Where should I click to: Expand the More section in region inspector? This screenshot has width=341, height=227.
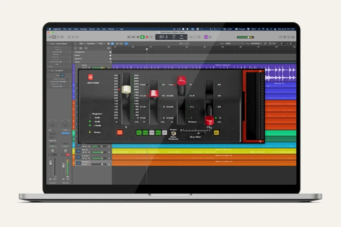coord(48,67)
